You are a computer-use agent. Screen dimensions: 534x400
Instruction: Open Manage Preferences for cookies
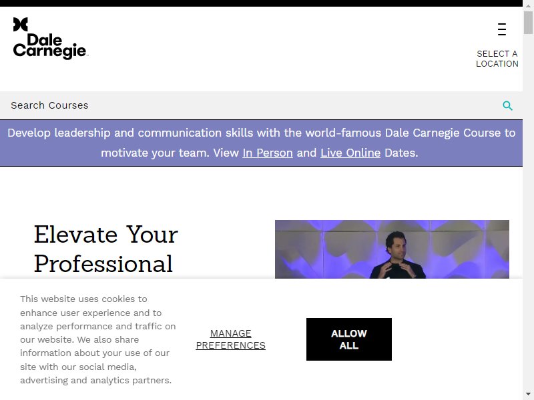230,339
